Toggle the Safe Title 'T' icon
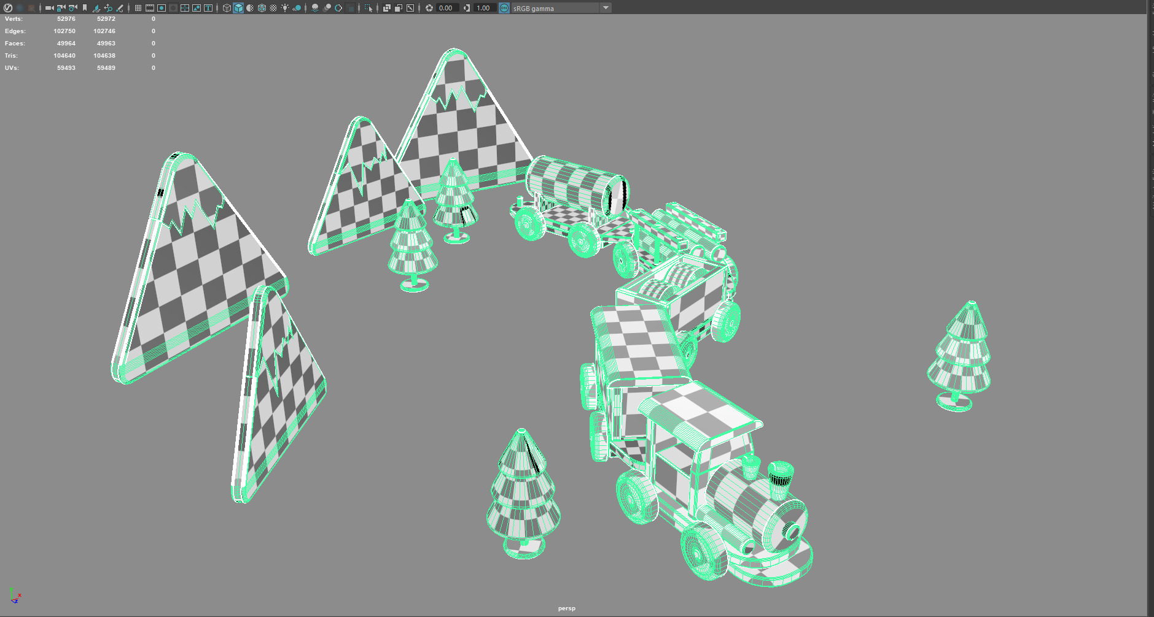The width and height of the screenshot is (1154, 617). 208,8
